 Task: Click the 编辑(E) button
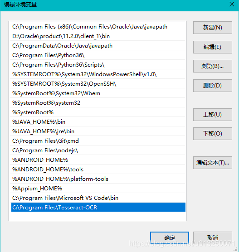pos(212,47)
